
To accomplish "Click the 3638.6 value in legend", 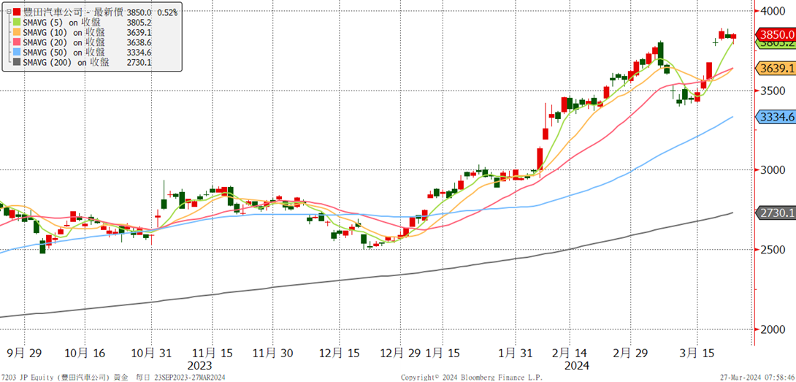I will click(139, 42).
